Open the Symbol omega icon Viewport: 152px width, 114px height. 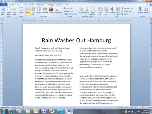pos(146,11)
